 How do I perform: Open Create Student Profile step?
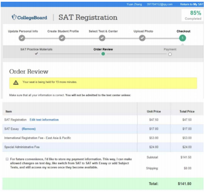pos(63,31)
